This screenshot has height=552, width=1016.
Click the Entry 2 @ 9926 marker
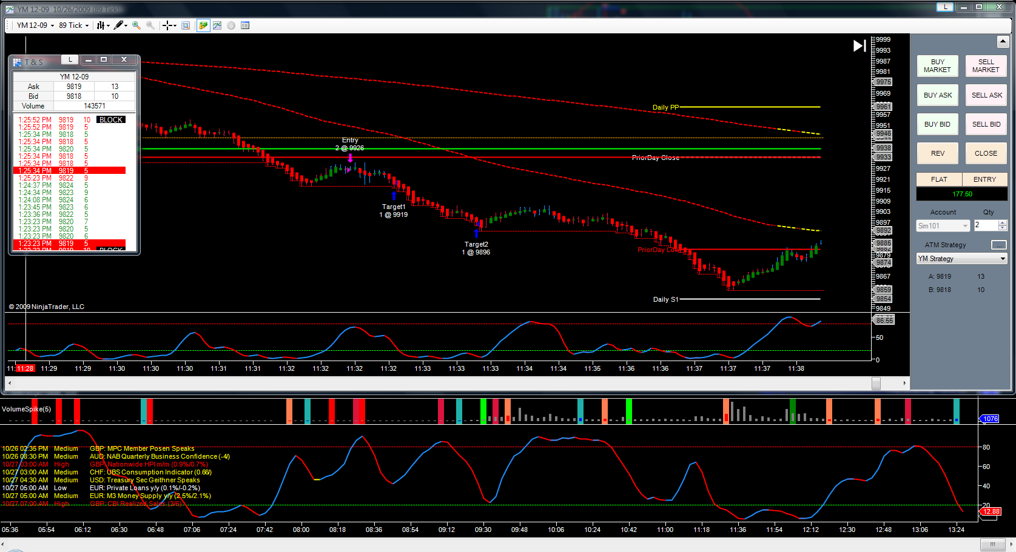point(350,144)
